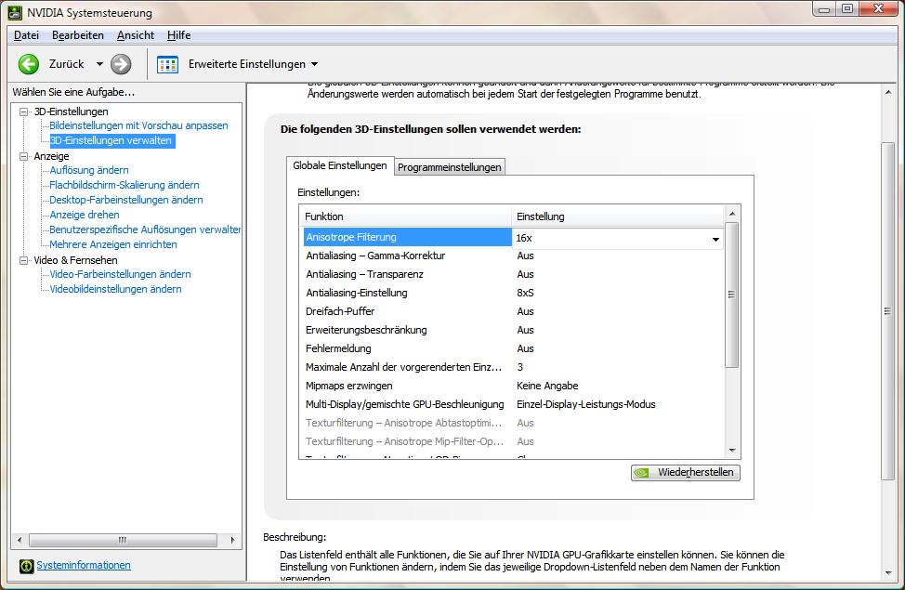This screenshot has width=905, height=590.
Task: Open Video-Farbeinstellungen ändern
Action: coord(120,274)
